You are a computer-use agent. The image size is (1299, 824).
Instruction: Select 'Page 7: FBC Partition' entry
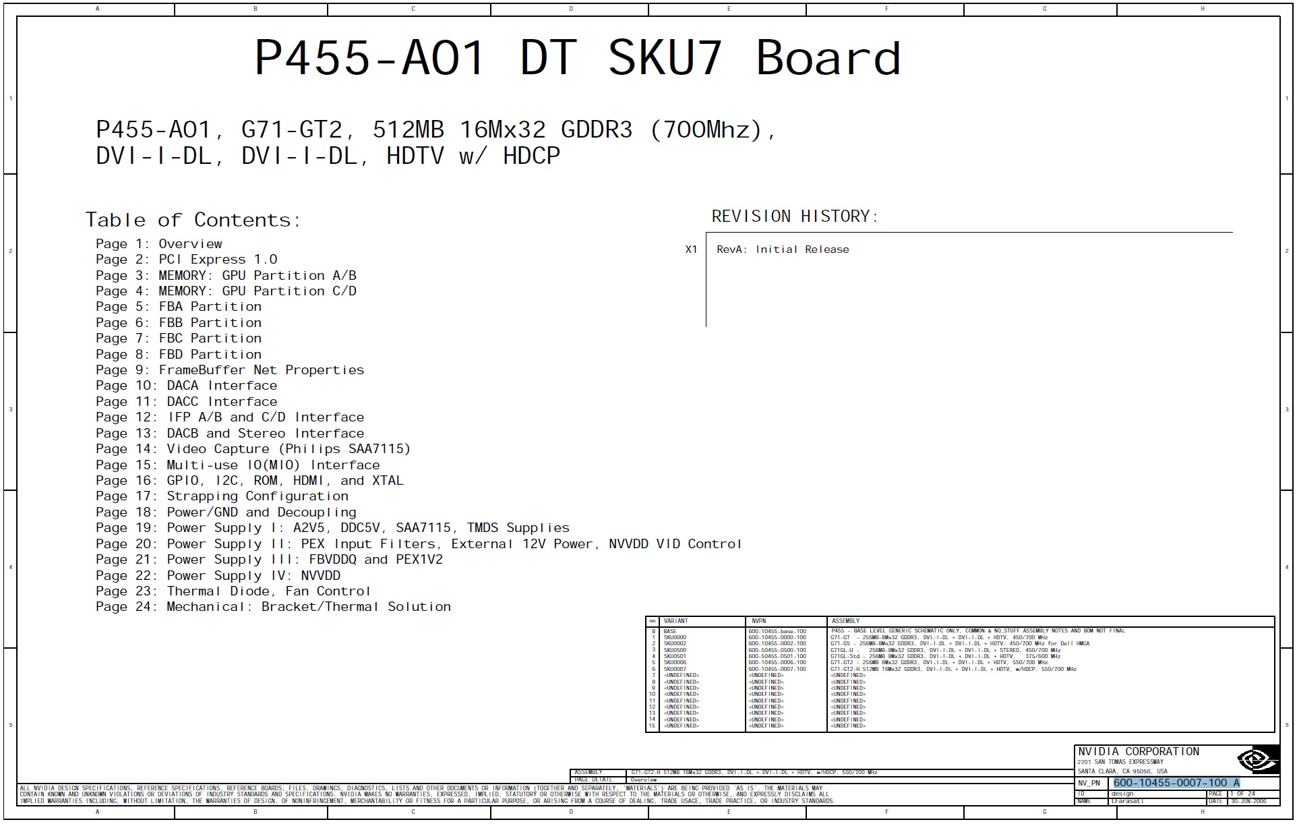coord(179,339)
